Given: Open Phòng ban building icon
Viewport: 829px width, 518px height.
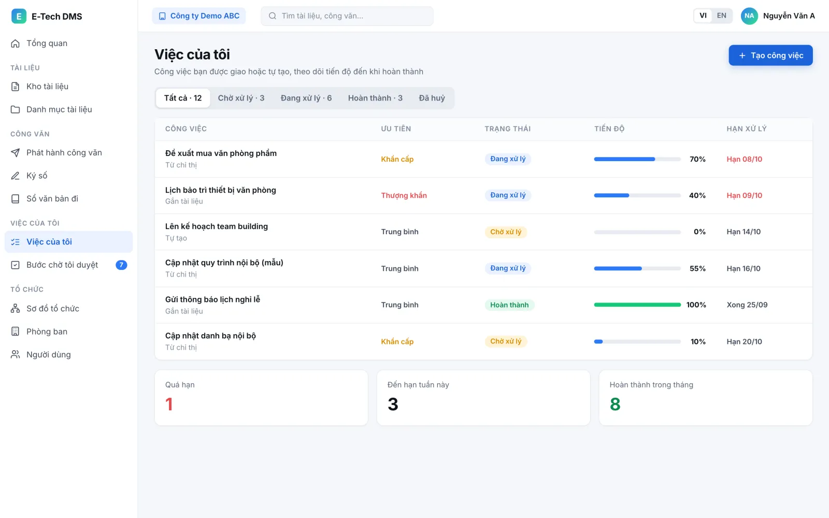Looking at the screenshot, I should click(16, 332).
